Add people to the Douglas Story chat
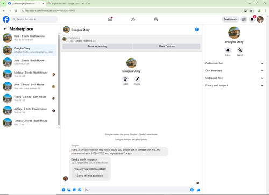The image size is (269, 195). tap(125, 79)
